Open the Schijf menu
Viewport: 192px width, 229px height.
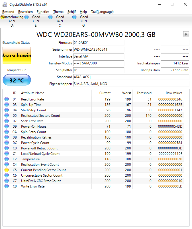pyautogui.click(x=72, y=12)
